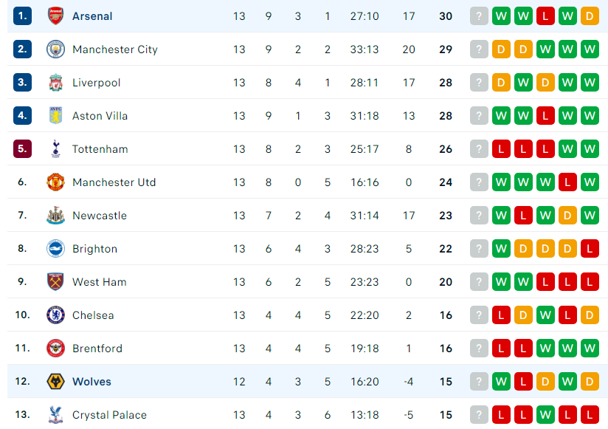Click Newcastle's orange D form badge
The width and height of the screenshot is (608, 429).
pos(567,216)
